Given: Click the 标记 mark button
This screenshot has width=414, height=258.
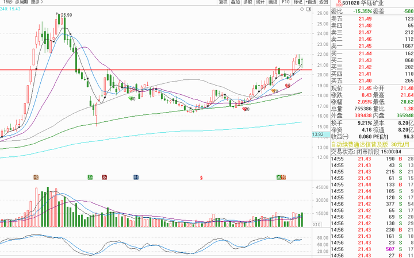Looking at the screenshot, I should pos(298,2).
